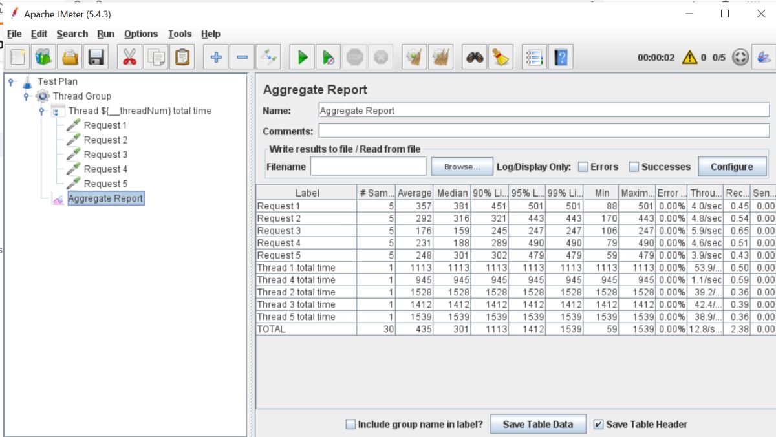Select Request 1 in the tree
This screenshot has height=437, width=776.
[x=105, y=125]
